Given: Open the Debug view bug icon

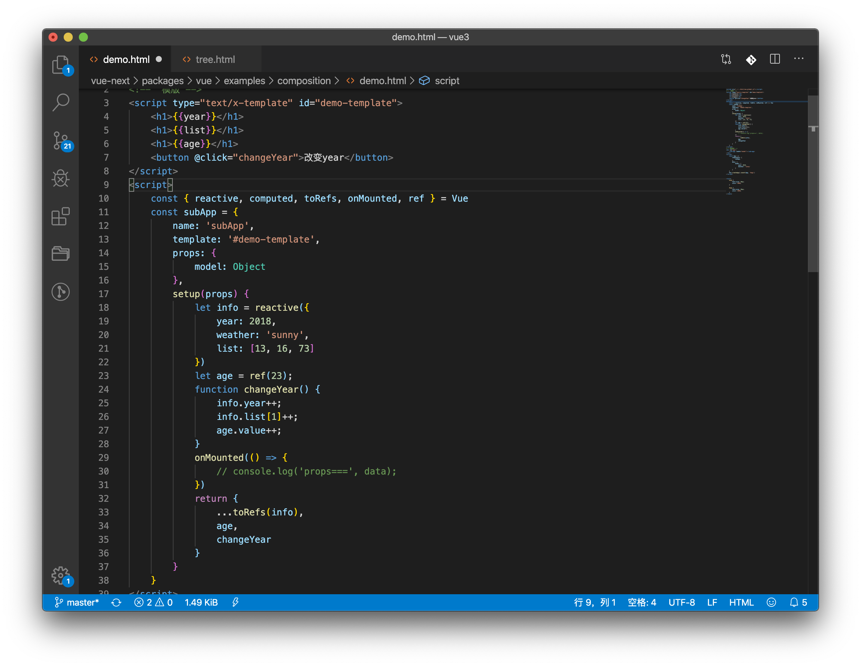Looking at the screenshot, I should pos(60,178).
